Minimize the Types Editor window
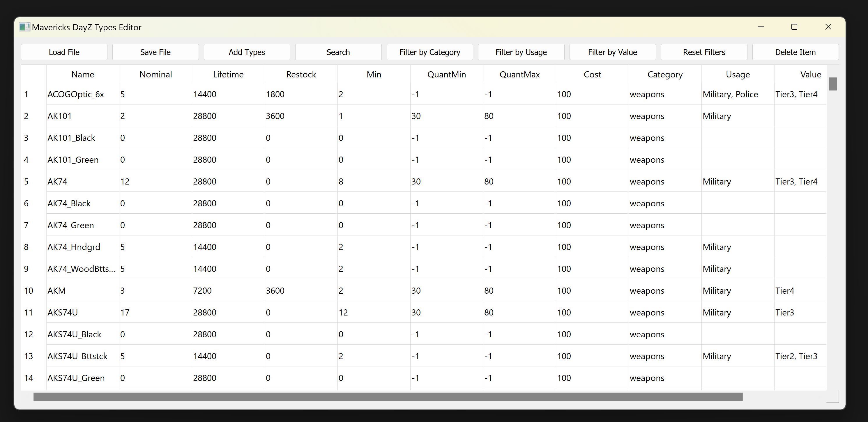Screen dimensions: 868x422 (761, 27)
